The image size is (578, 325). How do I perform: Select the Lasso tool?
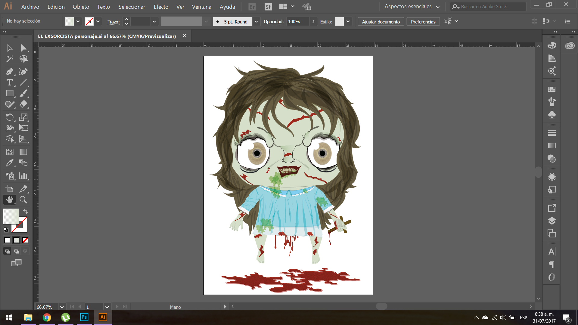[23, 59]
